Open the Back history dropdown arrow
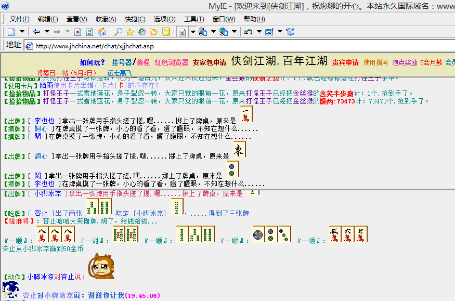 [47, 31]
